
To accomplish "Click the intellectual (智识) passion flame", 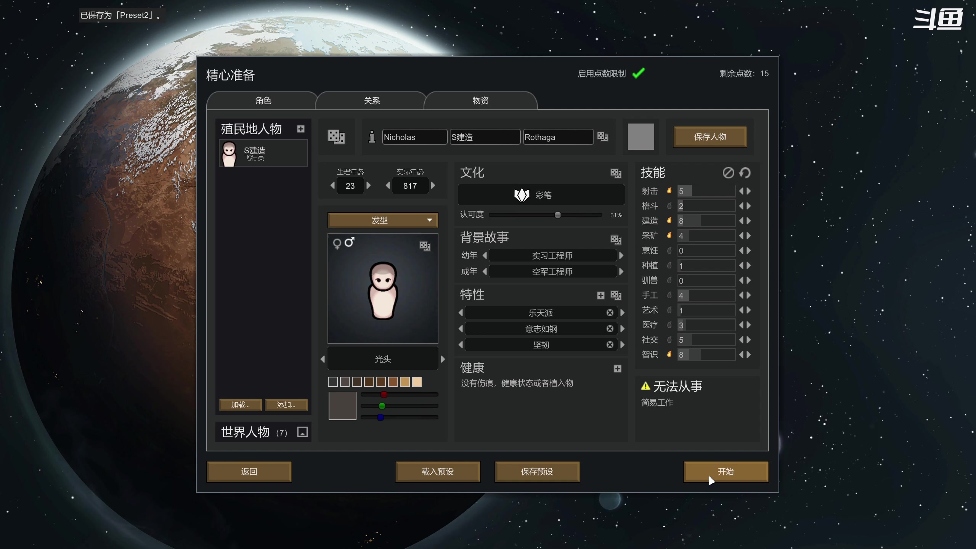I will pyautogui.click(x=669, y=355).
